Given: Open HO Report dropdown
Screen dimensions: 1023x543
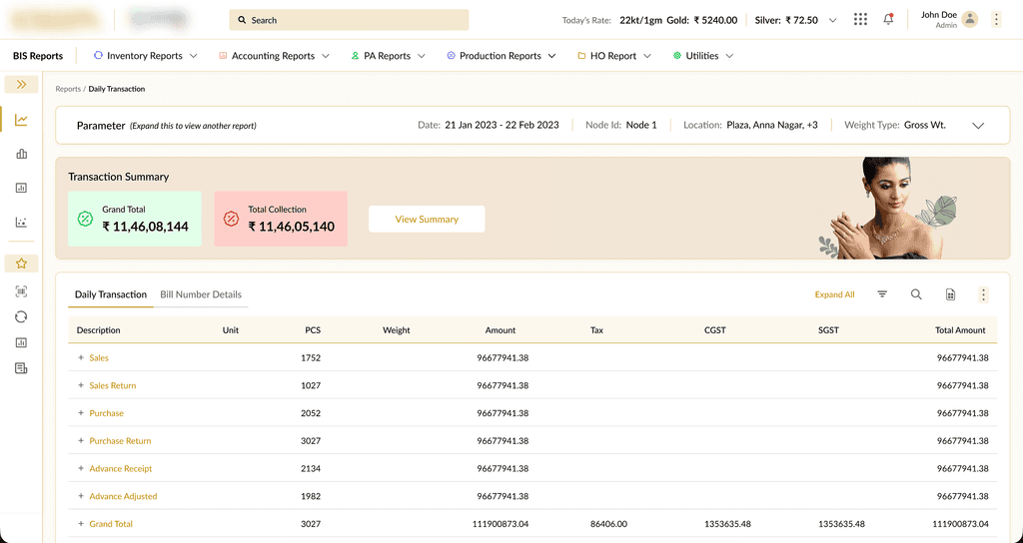Looking at the screenshot, I should pos(614,56).
